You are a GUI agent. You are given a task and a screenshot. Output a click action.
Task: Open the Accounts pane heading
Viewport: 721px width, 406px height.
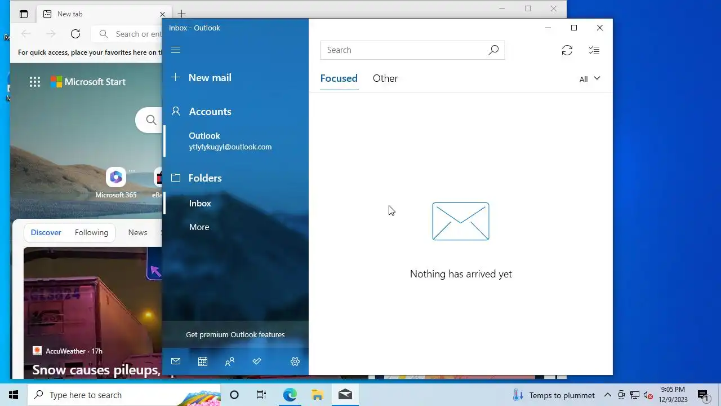point(210,112)
